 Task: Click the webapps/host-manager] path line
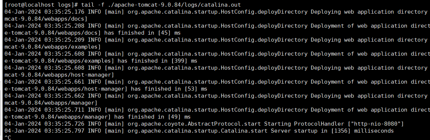click(x=59, y=75)
